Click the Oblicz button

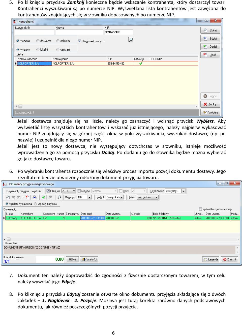73,259
